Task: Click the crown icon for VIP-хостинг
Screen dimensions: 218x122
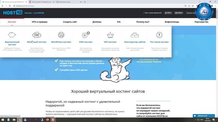Action: (110, 35)
